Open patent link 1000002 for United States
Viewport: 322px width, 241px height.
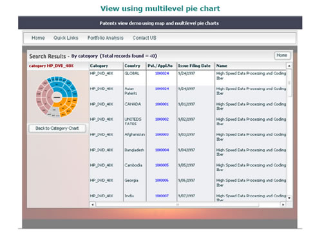tap(162, 120)
